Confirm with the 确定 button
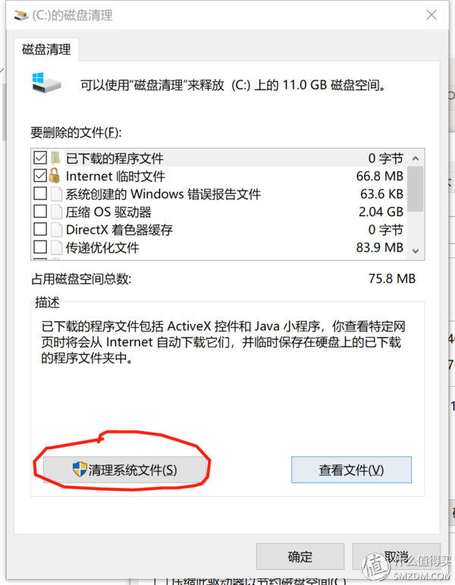 point(300,557)
